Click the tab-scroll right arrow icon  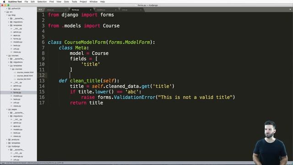[41, 10]
